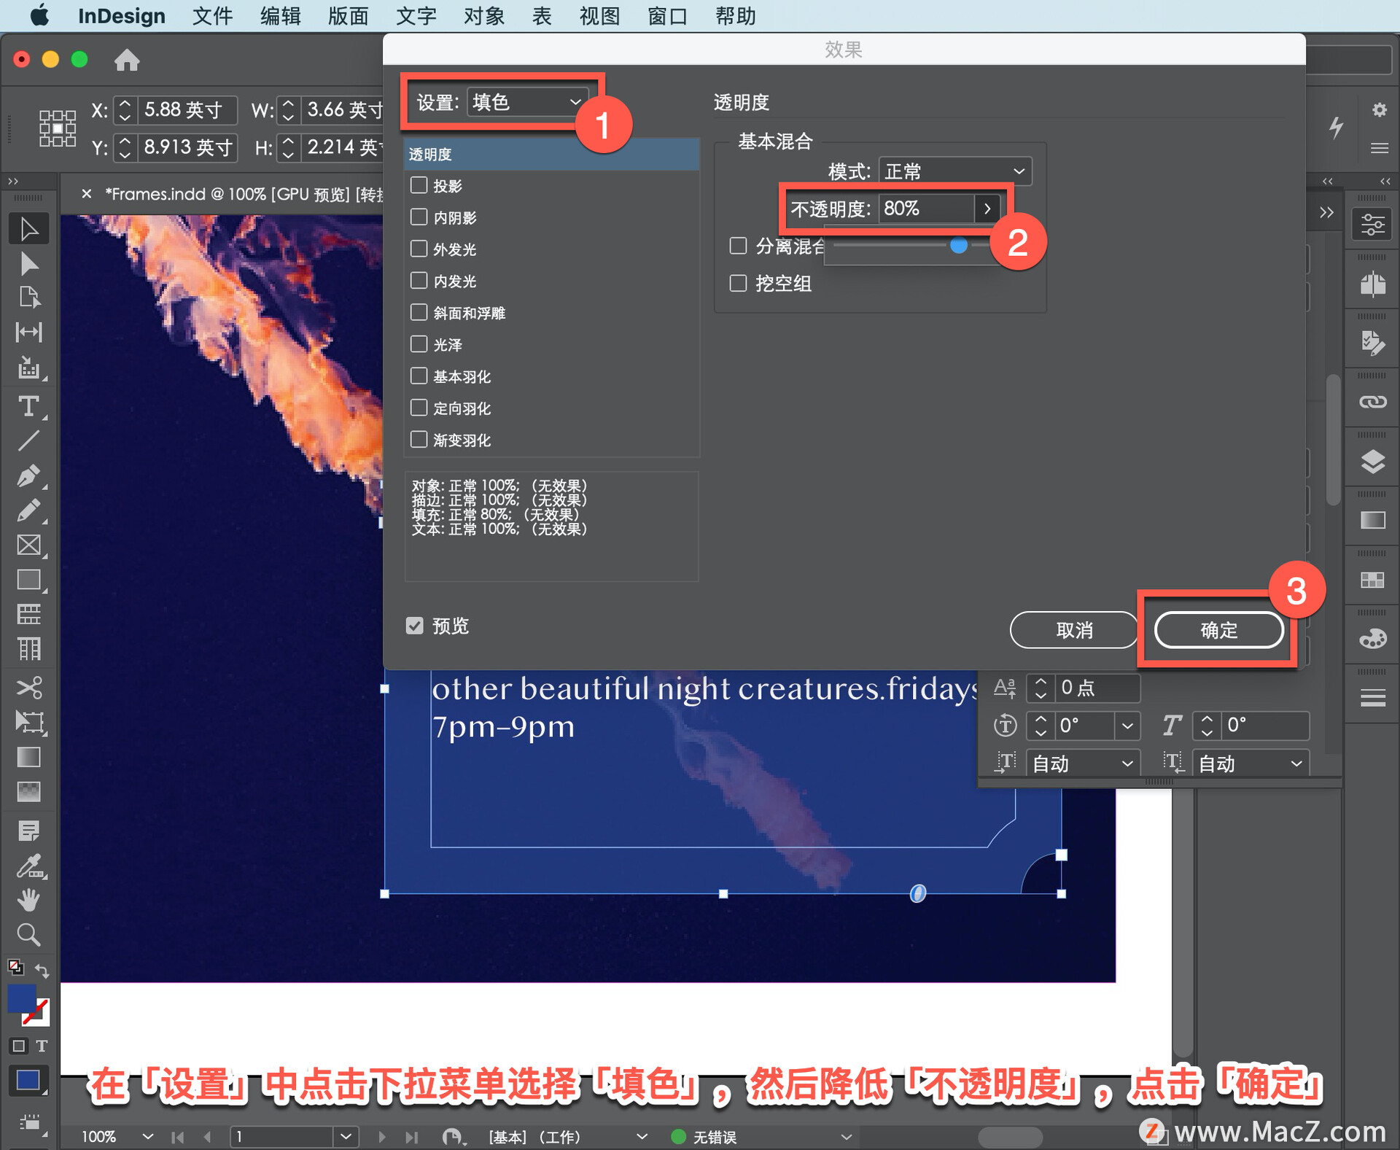
Task: Select the Direct Selection tool
Action: [x=29, y=264]
